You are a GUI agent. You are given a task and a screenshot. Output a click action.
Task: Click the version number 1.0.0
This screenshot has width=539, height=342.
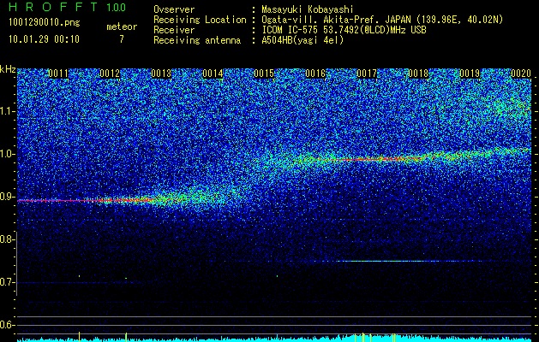(116, 7)
